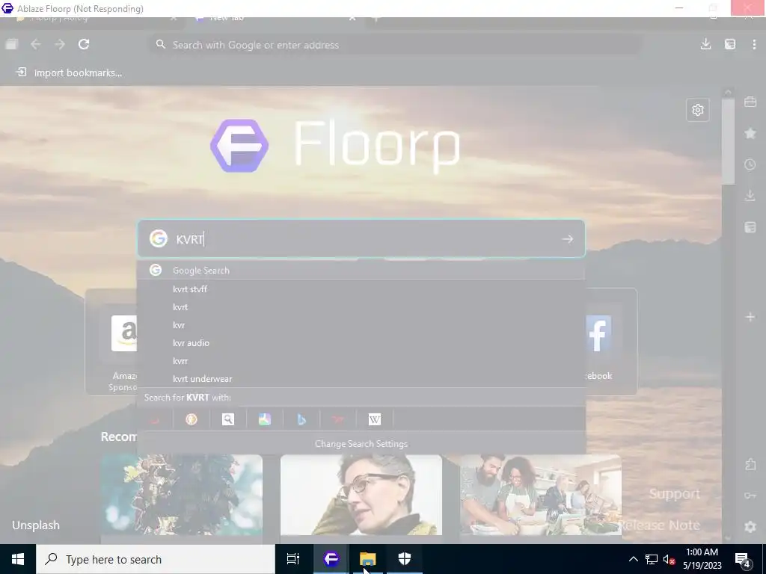Open downloads from the toolbar download icon

(705, 44)
